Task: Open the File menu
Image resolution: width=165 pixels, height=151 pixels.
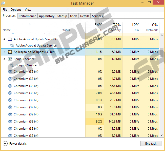Action: pyautogui.click(x=5, y=10)
